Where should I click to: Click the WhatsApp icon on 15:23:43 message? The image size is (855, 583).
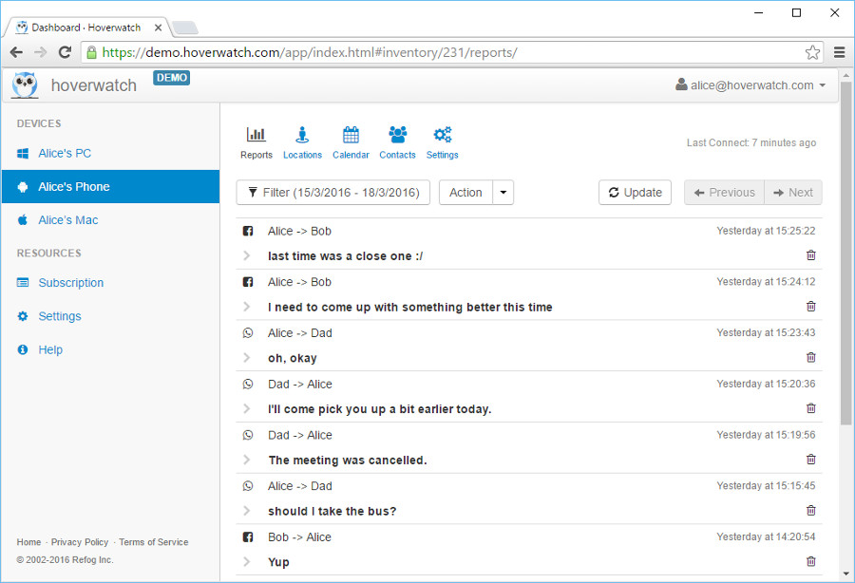pyautogui.click(x=248, y=333)
